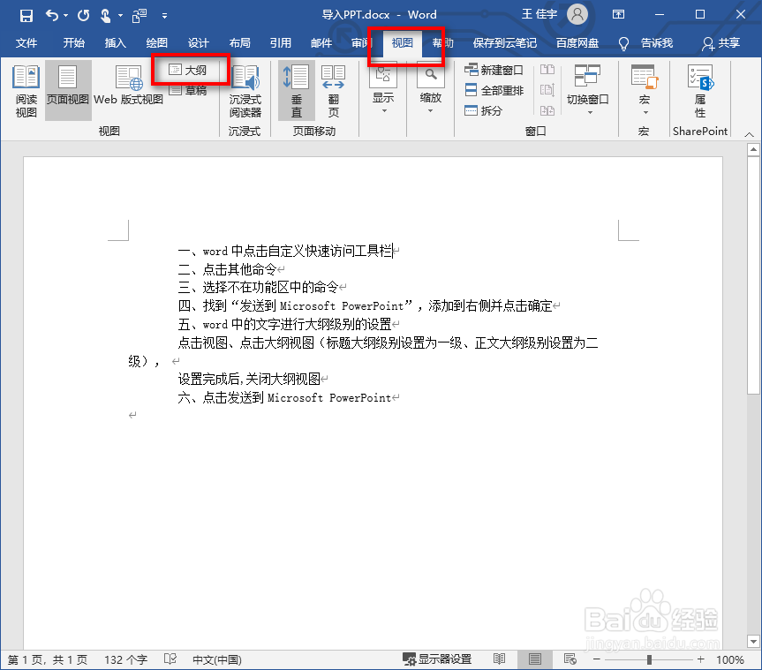Viewport: 762px width, 670px height.
Task: Click the page count in status bar
Action: click(48, 659)
